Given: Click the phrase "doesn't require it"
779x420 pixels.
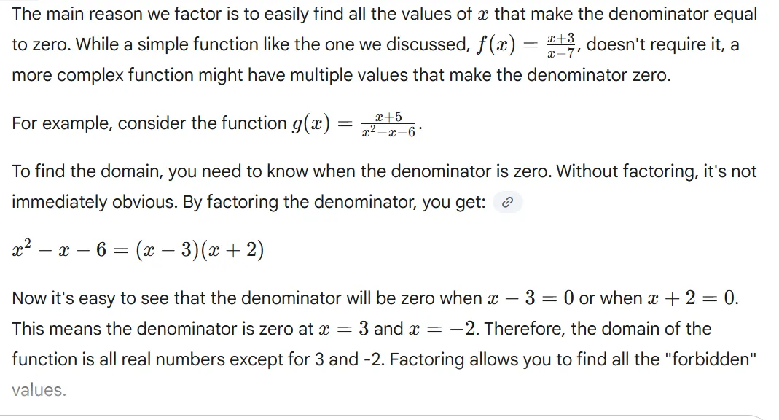Looking at the screenshot, I should pyautogui.click(x=653, y=45).
